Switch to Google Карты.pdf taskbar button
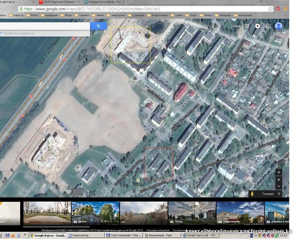 tap(200, 235)
